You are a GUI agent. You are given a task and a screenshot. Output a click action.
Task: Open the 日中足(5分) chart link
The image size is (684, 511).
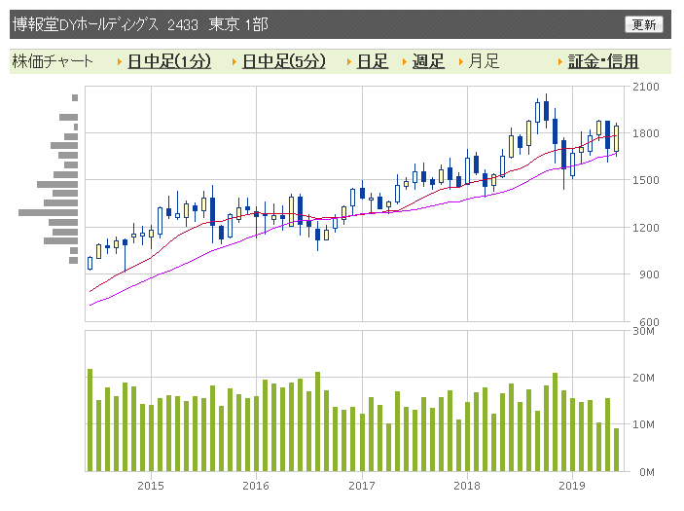pos(284,61)
